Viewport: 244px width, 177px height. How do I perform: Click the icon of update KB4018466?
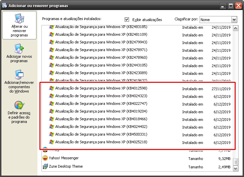point(51,119)
